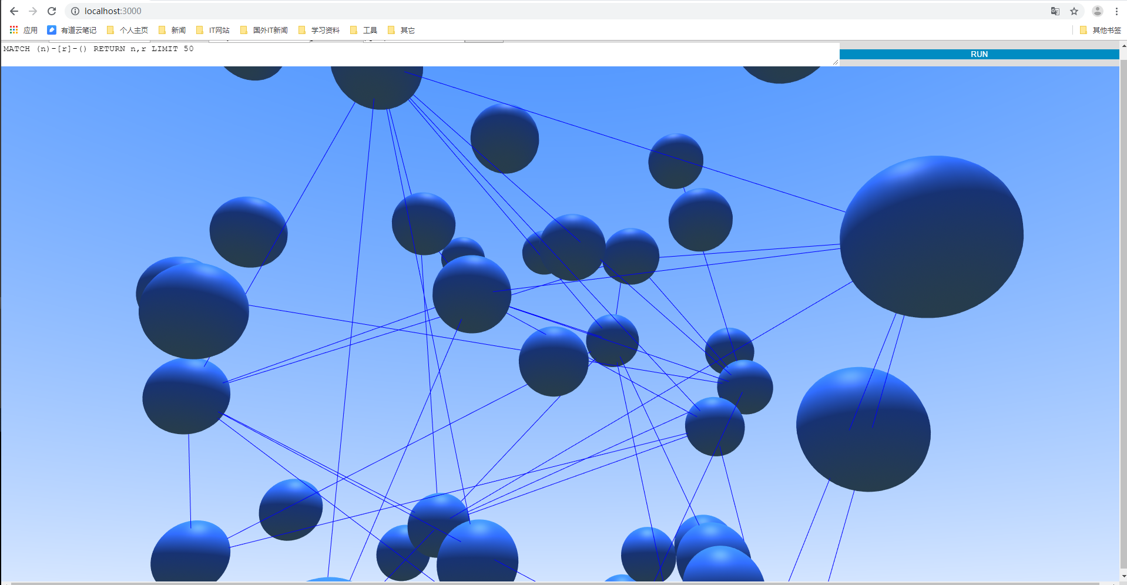1127x585 pixels.
Task: Click the vertical scrollbar down arrow
Action: (x=1123, y=576)
